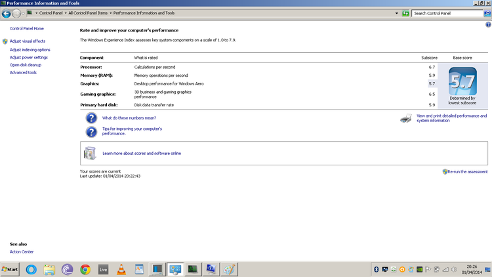Click the 5.7 base score badge
Viewport: 492px width, 277px height.
pos(462,81)
